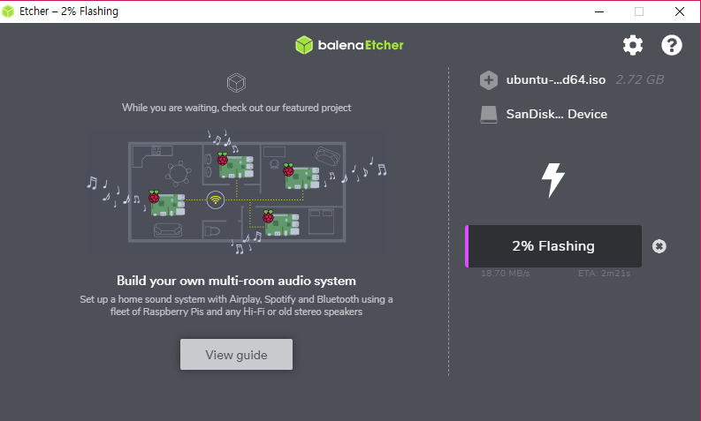Click the ETA: 2m21s text
This screenshot has height=421, width=701.
(x=604, y=274)
